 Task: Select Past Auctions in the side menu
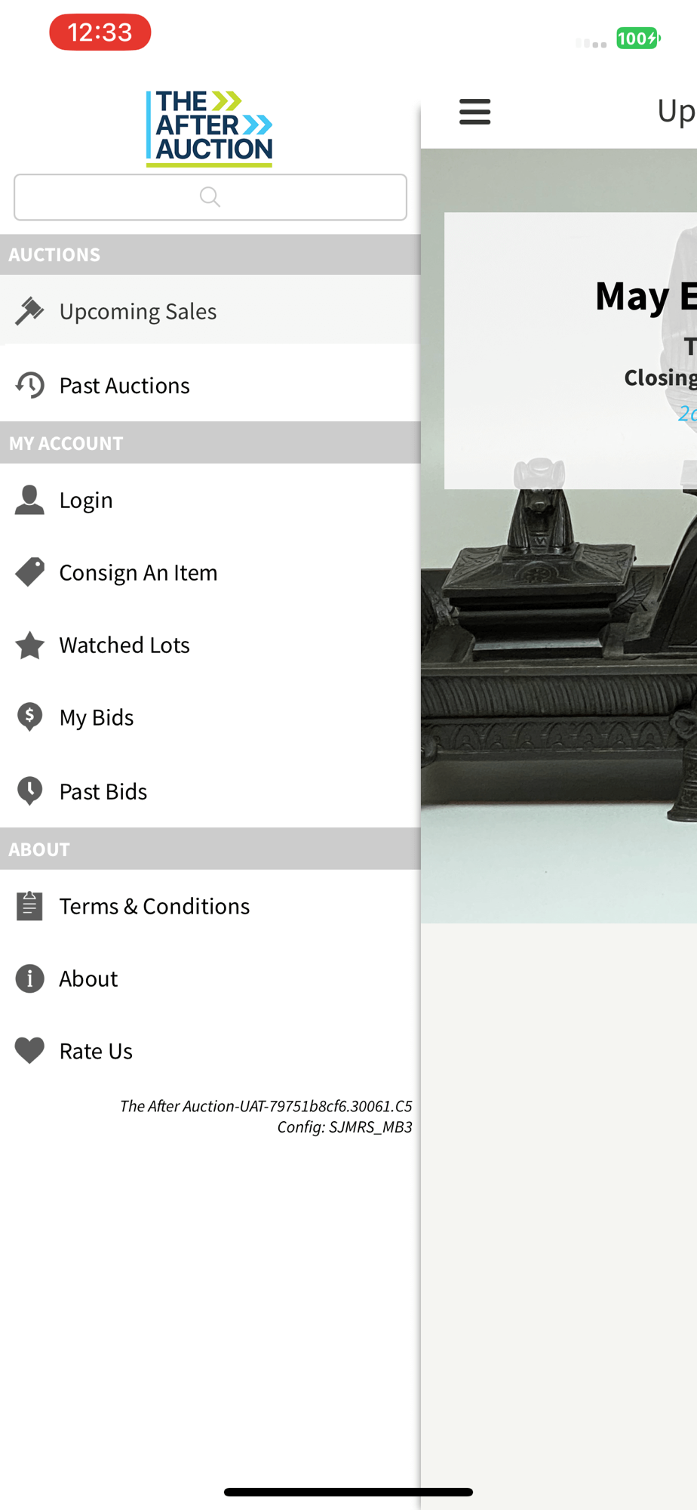pyautogui.click(x=210, y=385)
